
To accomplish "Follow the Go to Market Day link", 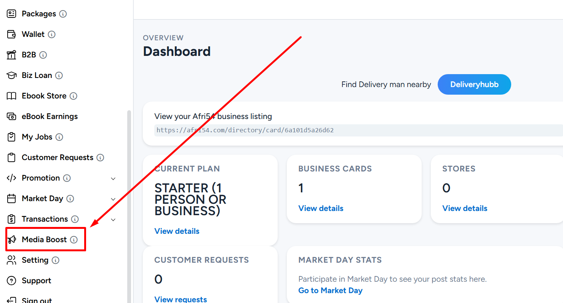I will pos(330,290).
